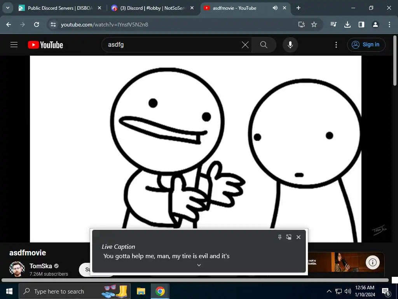Open the Chrome profile icon
Image resolution: width=398 pixels, height=299 pixels.
(375, 25)
